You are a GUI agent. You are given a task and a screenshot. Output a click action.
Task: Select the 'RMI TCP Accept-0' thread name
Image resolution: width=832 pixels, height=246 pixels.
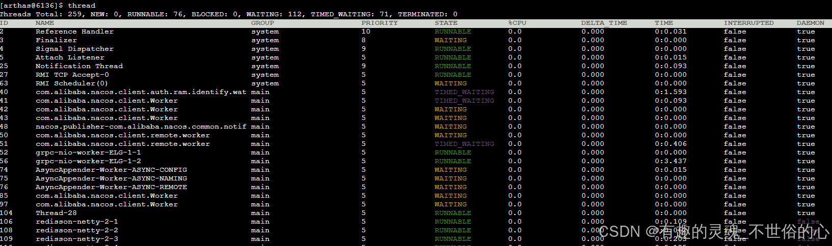coord(72,75)
